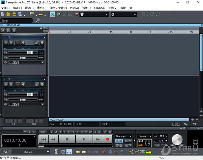Click the snap magnet icon in toolbar
The height and width of the screenshot is (160, 203).
(76, 14)
